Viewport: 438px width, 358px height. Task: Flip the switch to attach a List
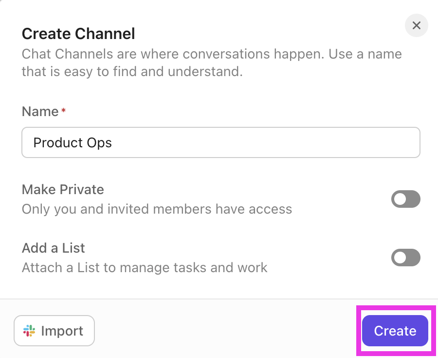(406, 258)
